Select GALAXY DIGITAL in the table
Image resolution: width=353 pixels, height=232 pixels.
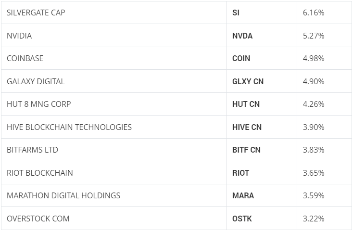pyautogui.click(x=36, y=81)
